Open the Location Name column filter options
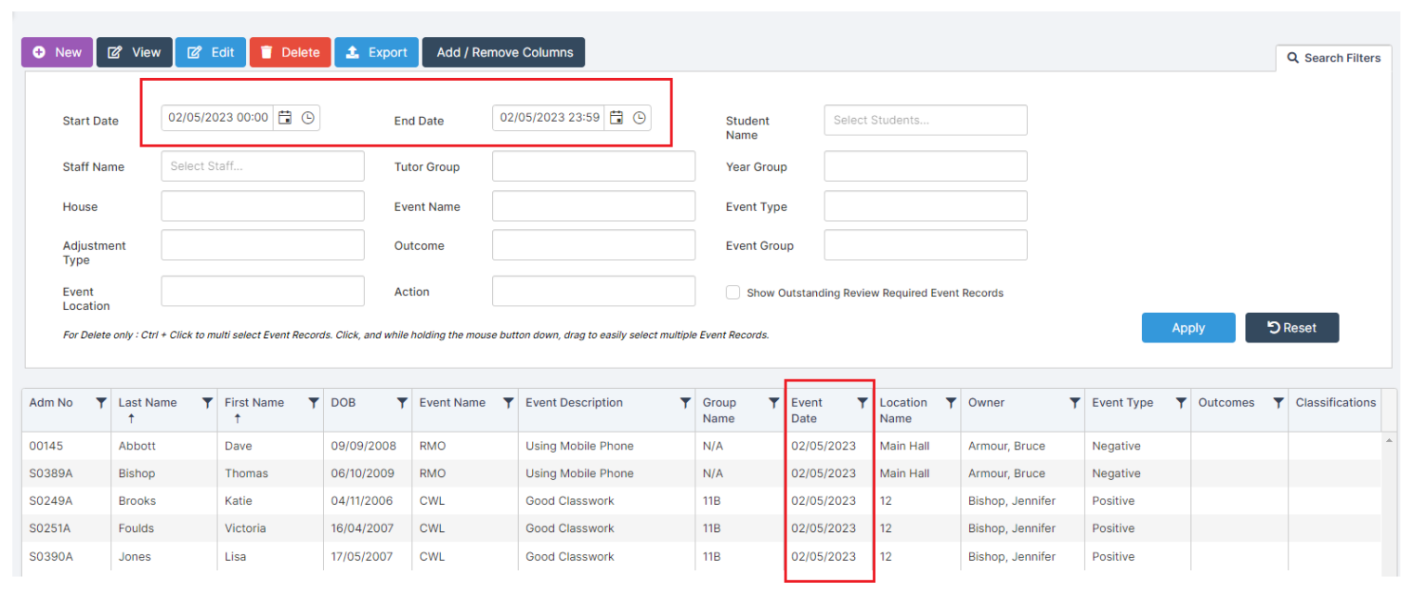 tap(950, 403)
